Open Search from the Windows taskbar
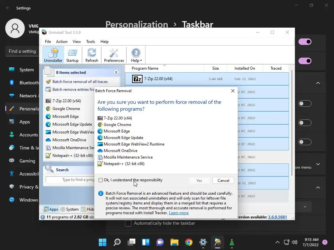The height and width of the screenshot is (250, 334). [117, 242]
